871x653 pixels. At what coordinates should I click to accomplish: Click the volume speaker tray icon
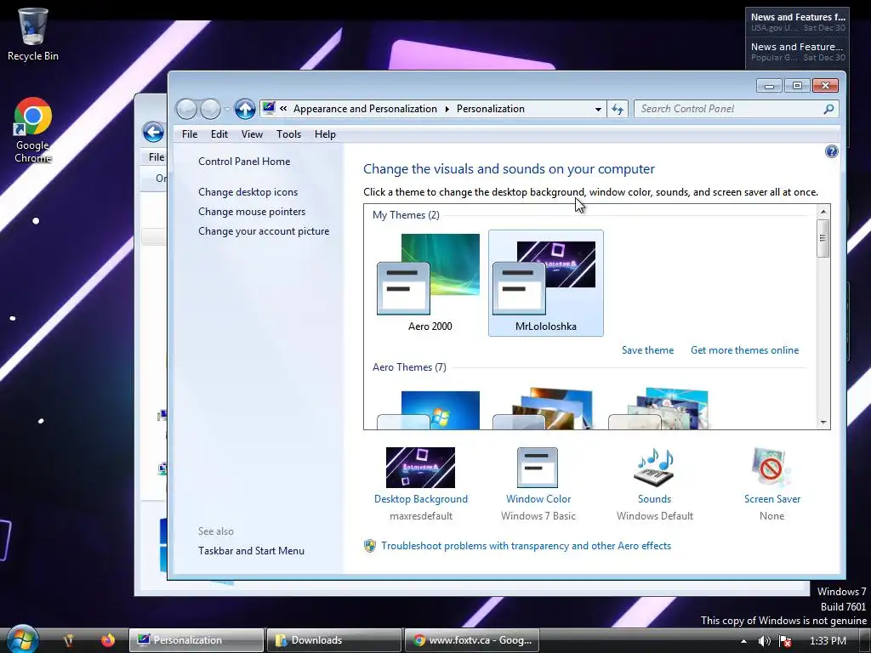point(765,641)
